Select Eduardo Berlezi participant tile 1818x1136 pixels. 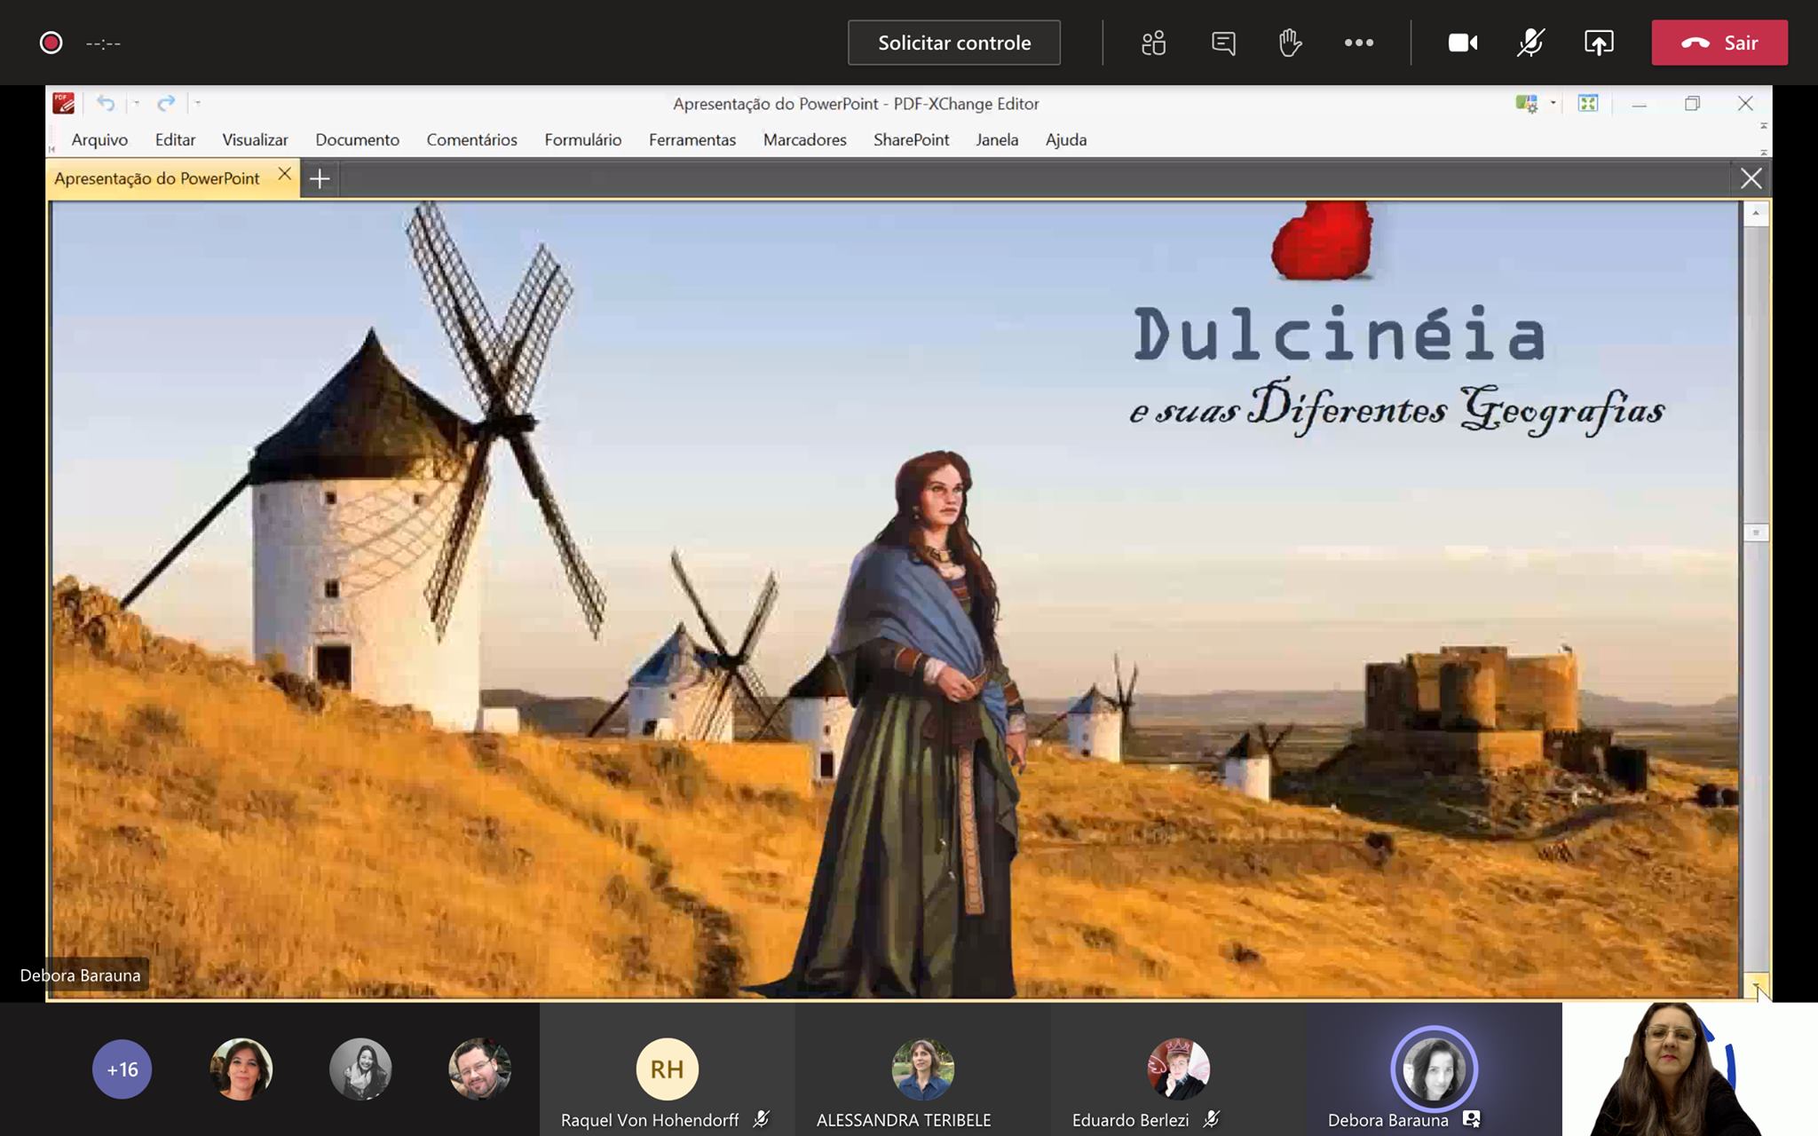point(1178,1069)
